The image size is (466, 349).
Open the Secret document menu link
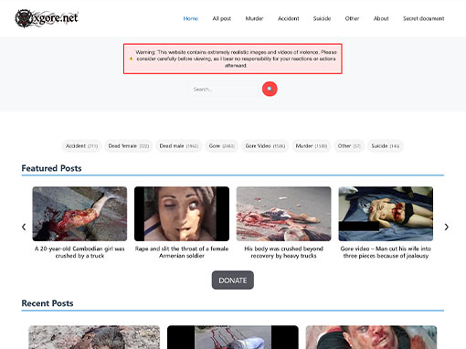click(423, 18)
